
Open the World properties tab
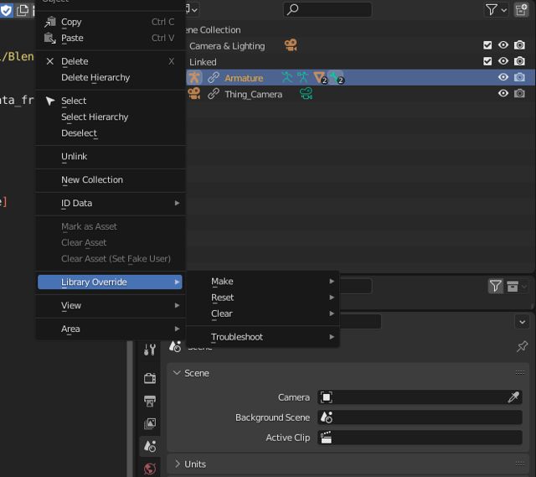coord(150,469)
